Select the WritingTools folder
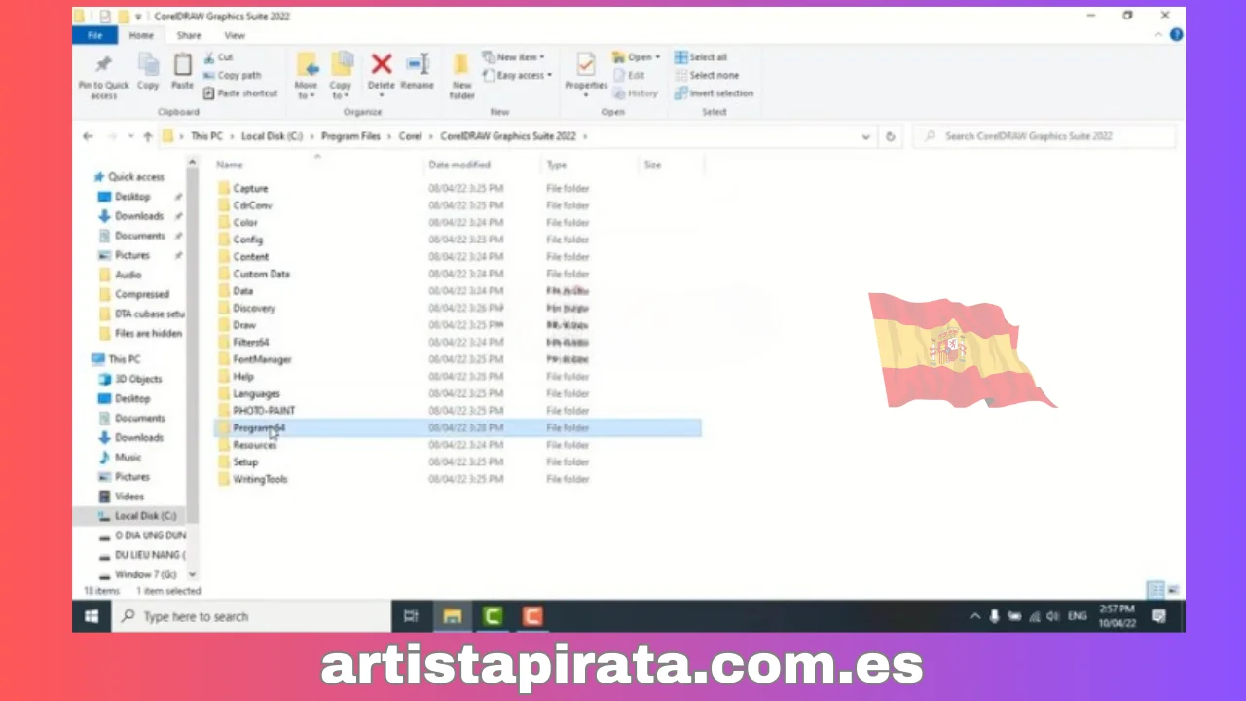 tap(260, 479)
